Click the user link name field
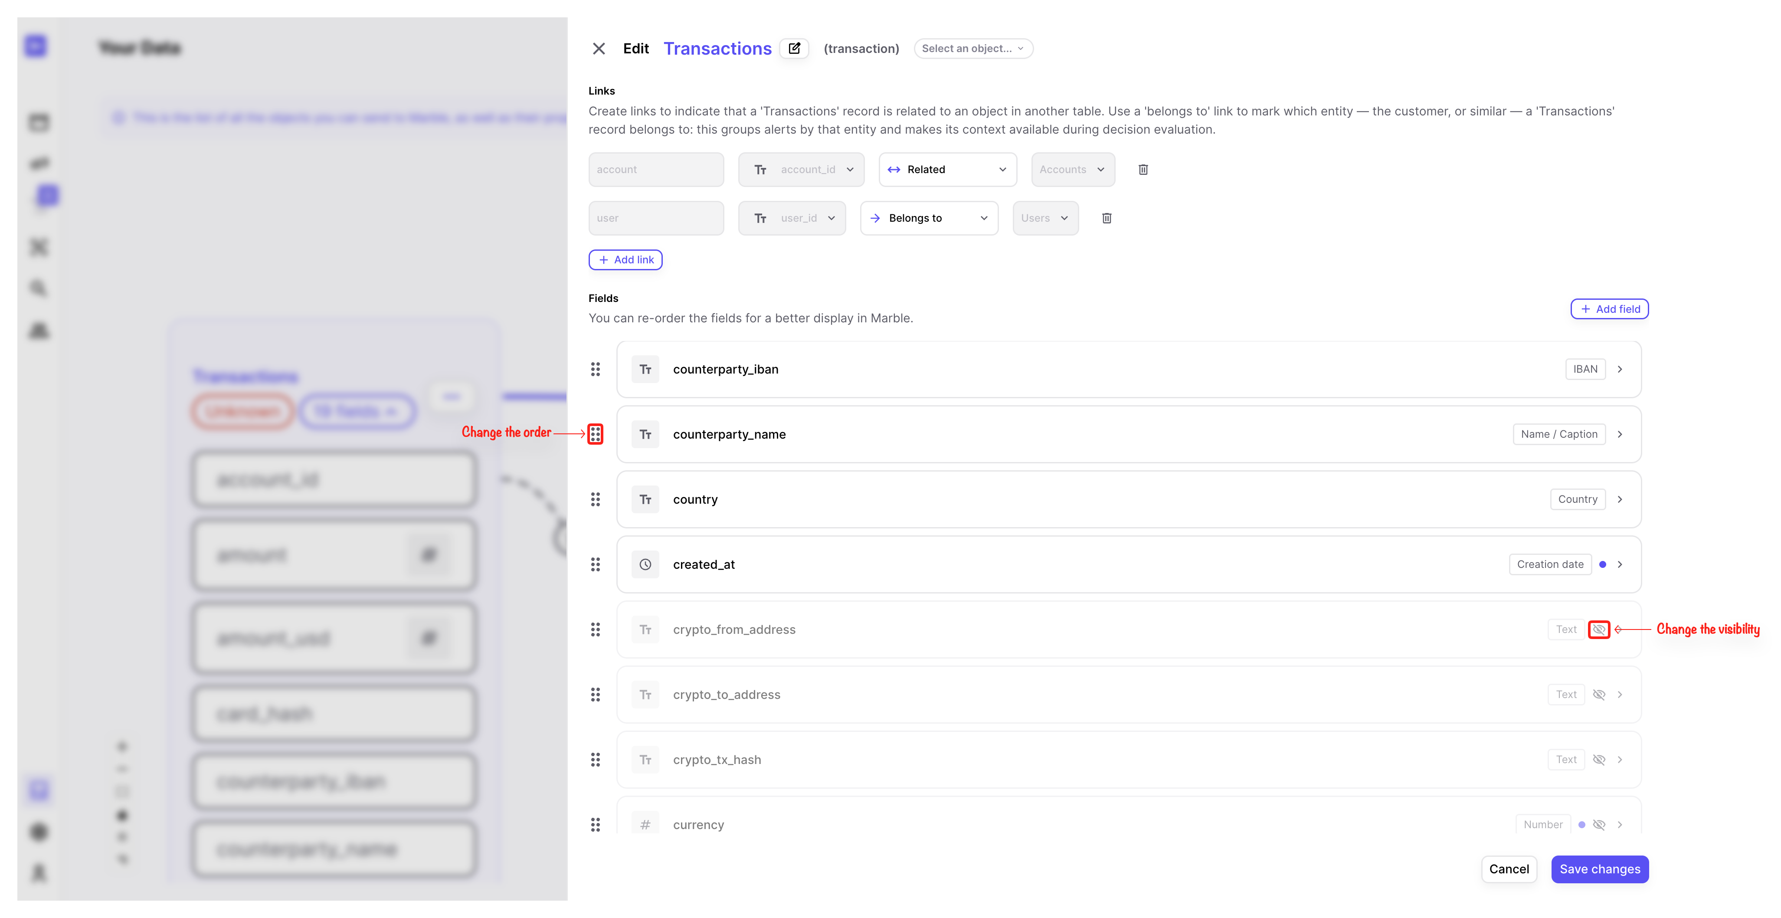 [656, 218]
